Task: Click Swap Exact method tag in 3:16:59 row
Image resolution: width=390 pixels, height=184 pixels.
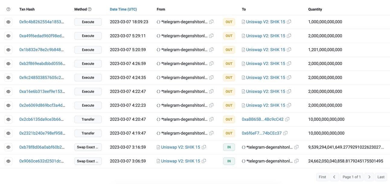Action: (88, 147)
